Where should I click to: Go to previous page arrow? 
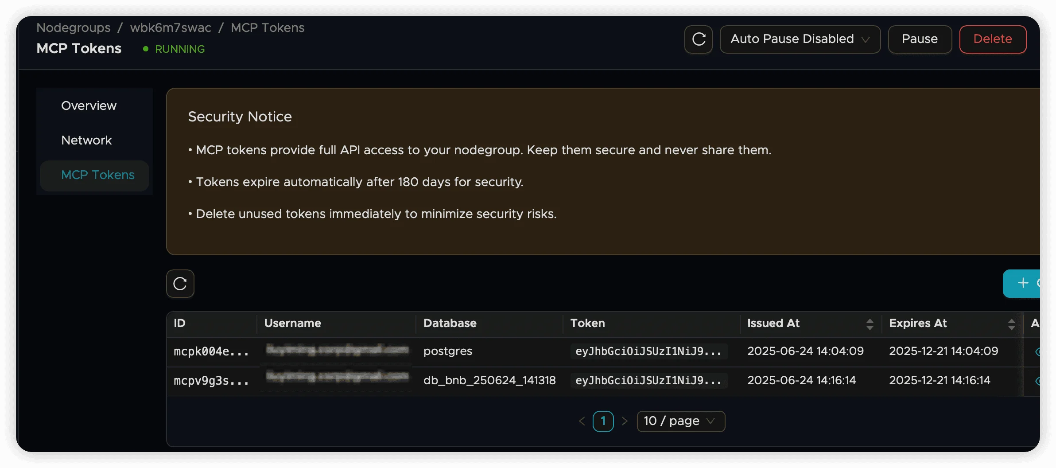pyautogui.click(x=582, y=421)
